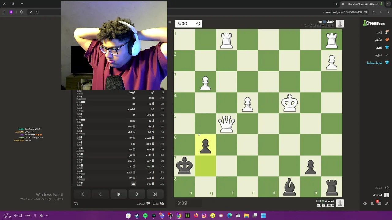Open Firefox from the taskbar

(x=196, y=215)
